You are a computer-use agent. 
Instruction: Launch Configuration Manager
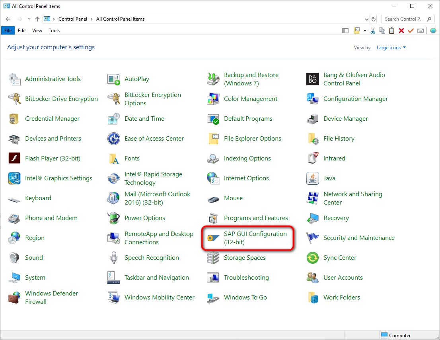pyautogui.click(x=347, y=99)
